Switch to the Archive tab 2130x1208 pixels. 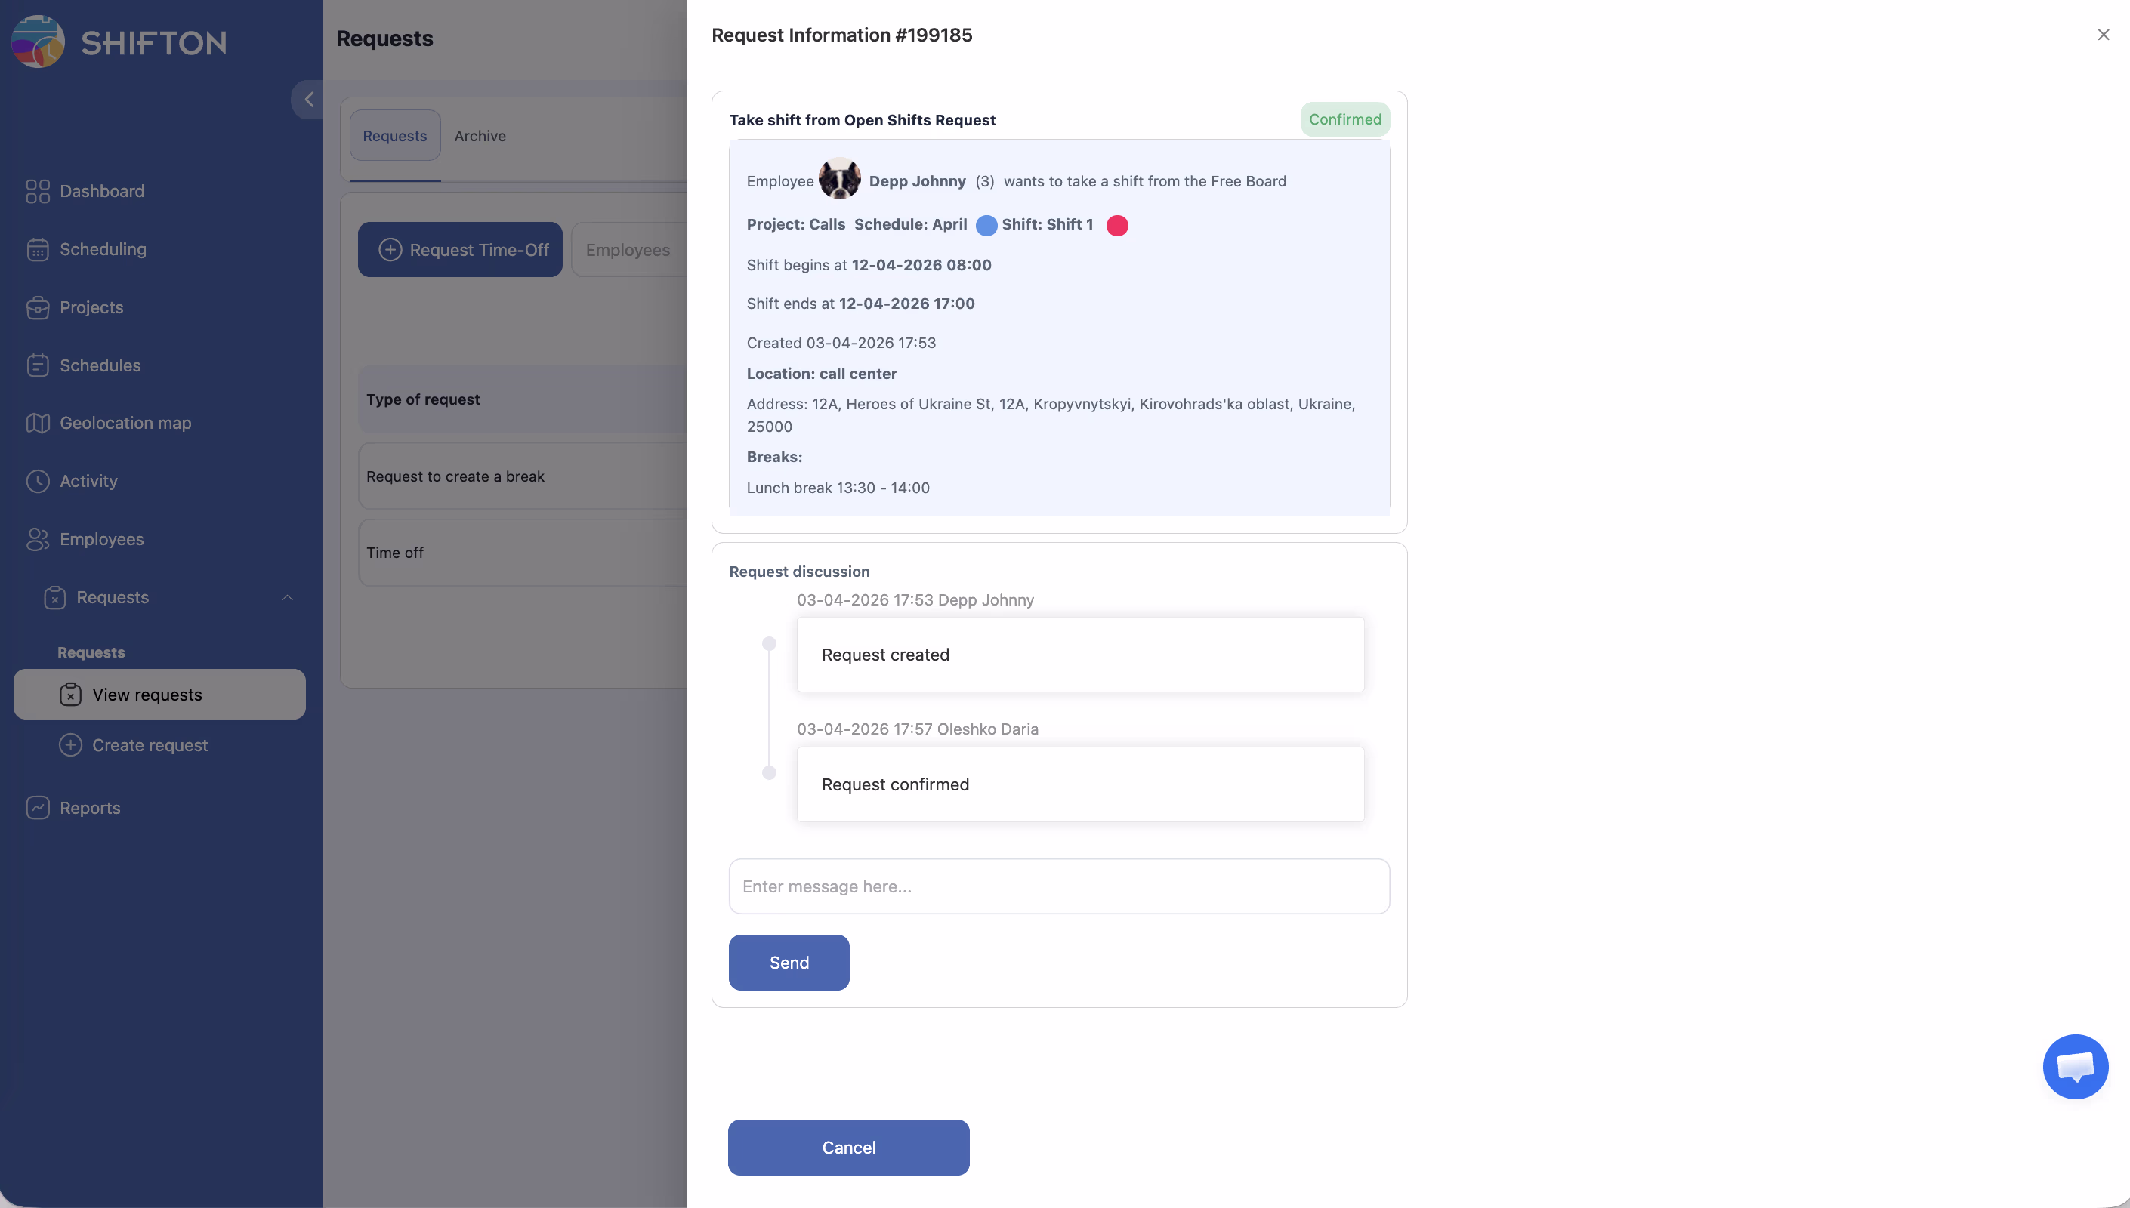pos(480,136)
